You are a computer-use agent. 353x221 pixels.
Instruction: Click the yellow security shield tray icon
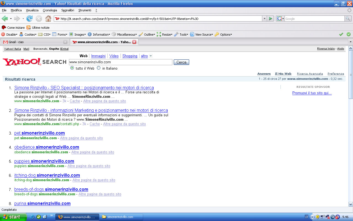[318, 217]
